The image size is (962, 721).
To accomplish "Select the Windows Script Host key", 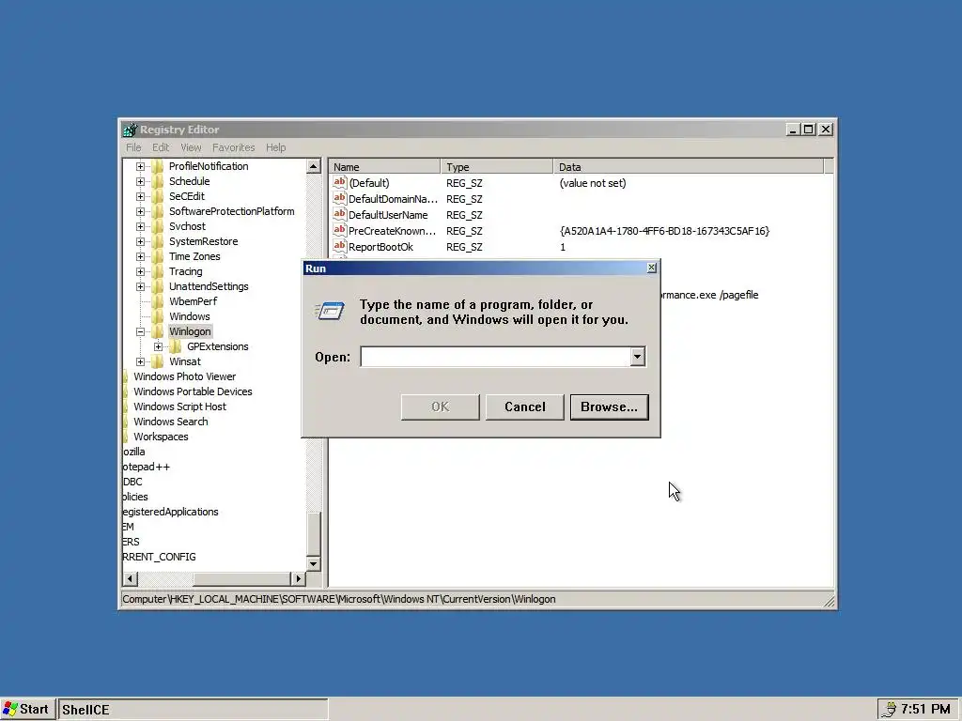I will pyautogui.click(x=179, y=407).
